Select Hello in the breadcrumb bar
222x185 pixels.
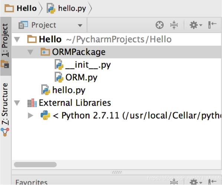coord(21,8)
